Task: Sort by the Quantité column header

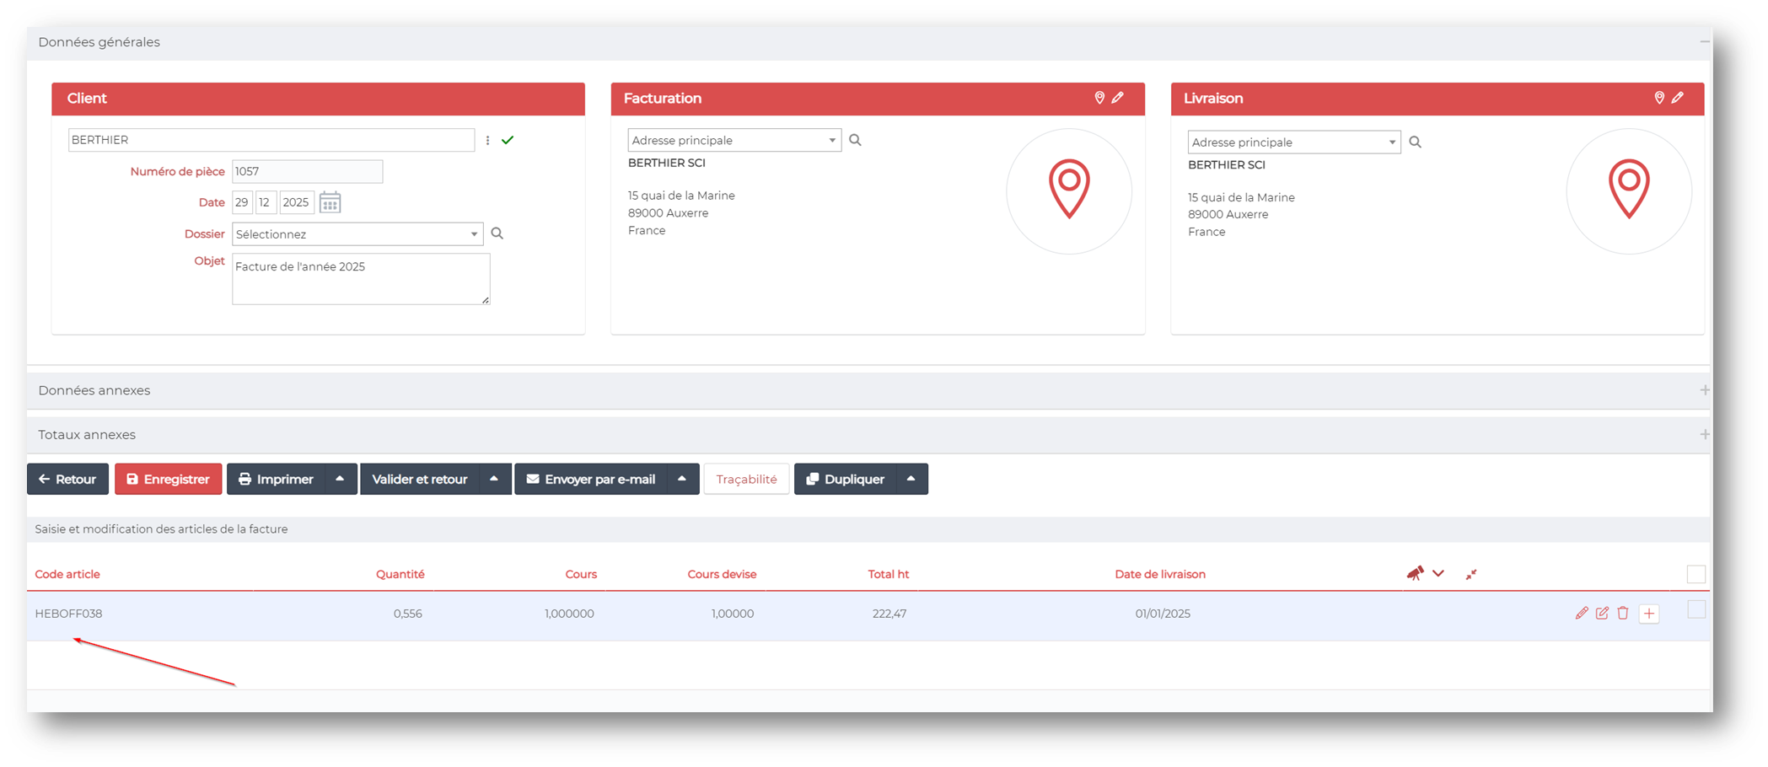Action: (400, 574)
